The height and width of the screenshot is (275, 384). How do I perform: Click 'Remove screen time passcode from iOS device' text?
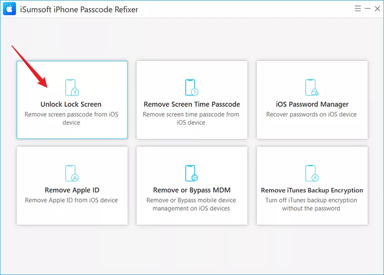click(191, 118)
